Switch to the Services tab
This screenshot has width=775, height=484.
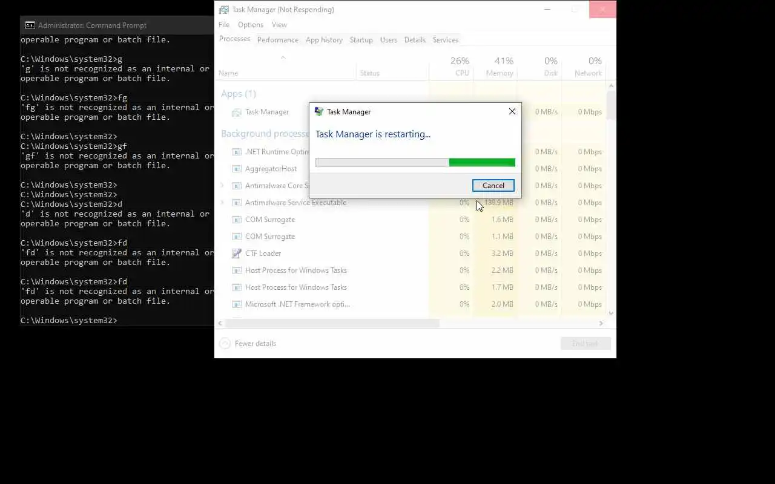pyautogui.click(x=446, y=40)
